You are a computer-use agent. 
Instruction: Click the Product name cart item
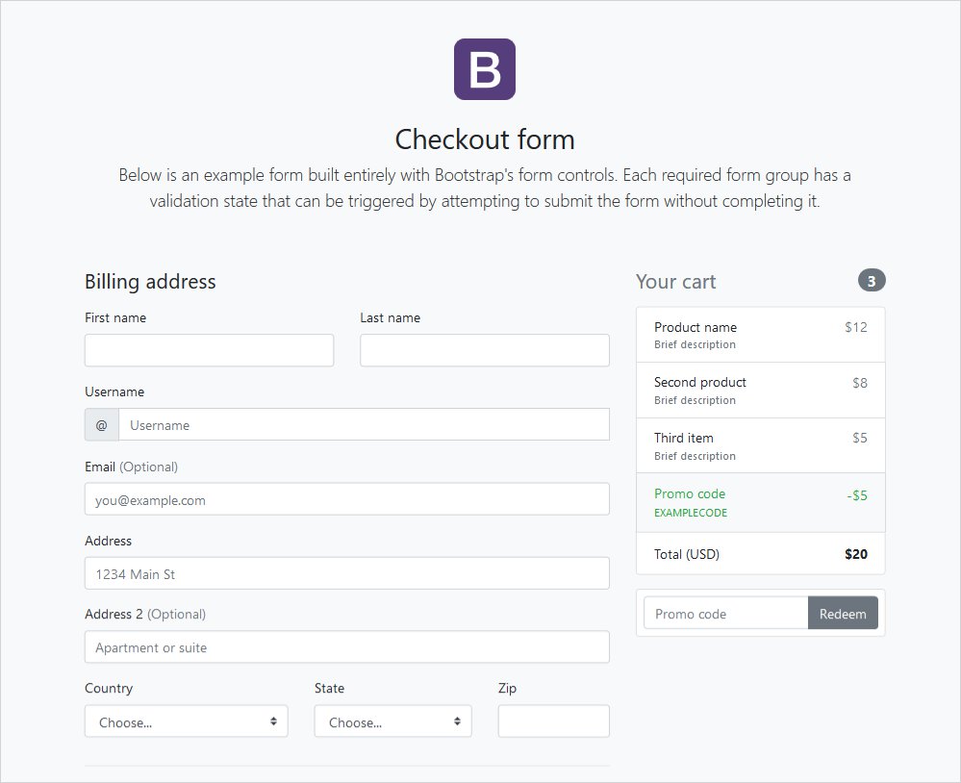pyautogui.click(x=760, y=335)
